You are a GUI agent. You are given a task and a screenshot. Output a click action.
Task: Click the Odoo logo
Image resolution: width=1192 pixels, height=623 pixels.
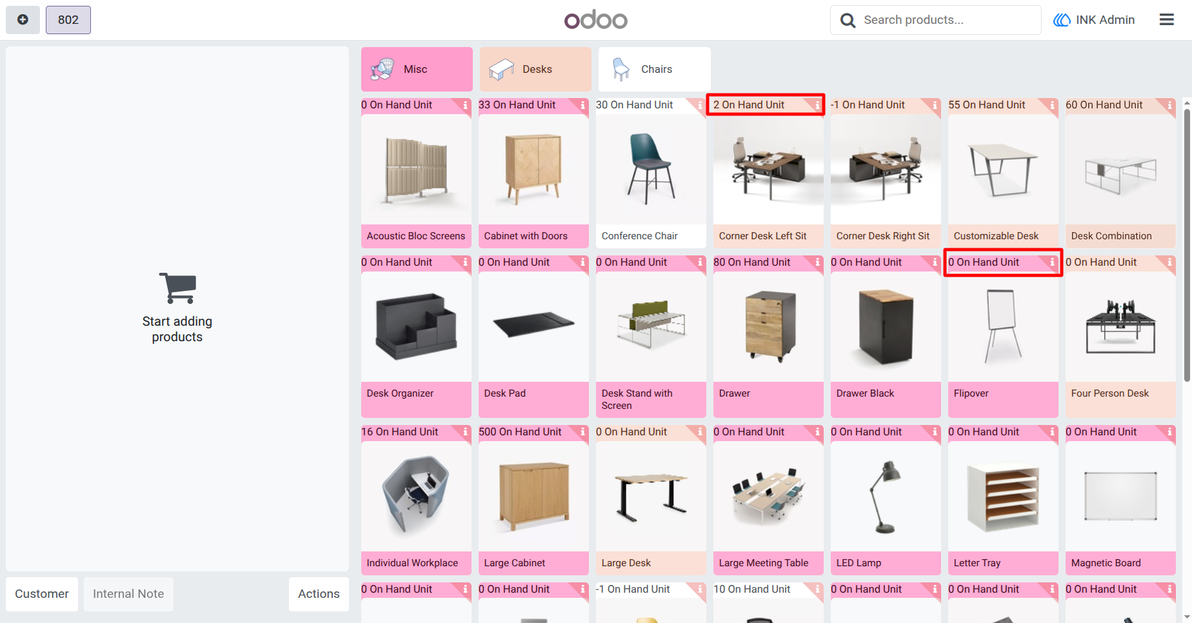click(x=595, y=20)
